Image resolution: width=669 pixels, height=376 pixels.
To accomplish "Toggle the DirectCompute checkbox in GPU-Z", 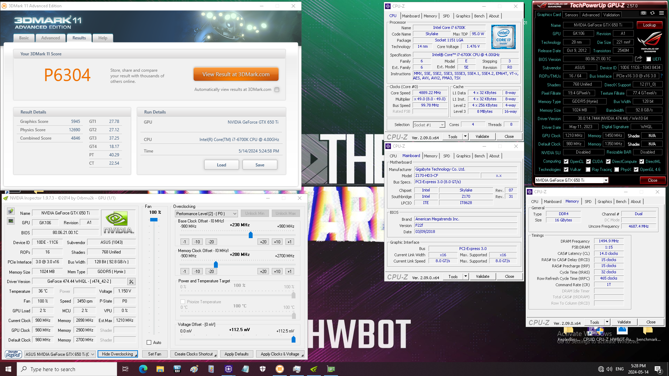I will pyautogui.click(x=608, y=162).
